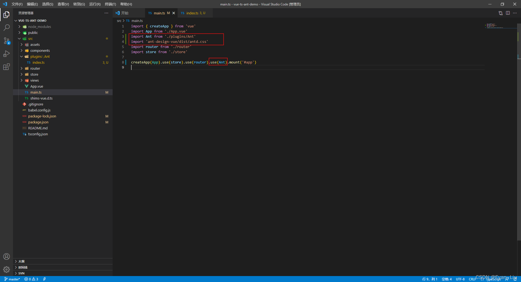Split the editor to the right
The image size is (521, 282).
pyautogui.click(x=508, y=13)
